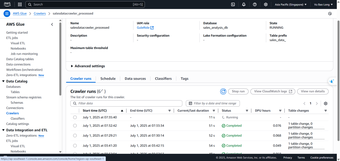Switch to the Schedule tab
340x161 pixels.
click(x=108, y=79)
